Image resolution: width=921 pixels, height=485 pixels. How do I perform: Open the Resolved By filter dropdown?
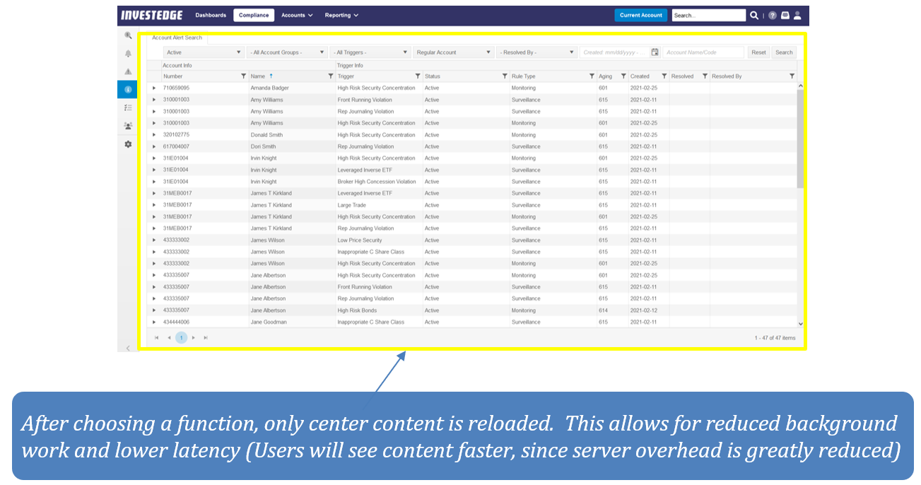[x=537, y=52]
